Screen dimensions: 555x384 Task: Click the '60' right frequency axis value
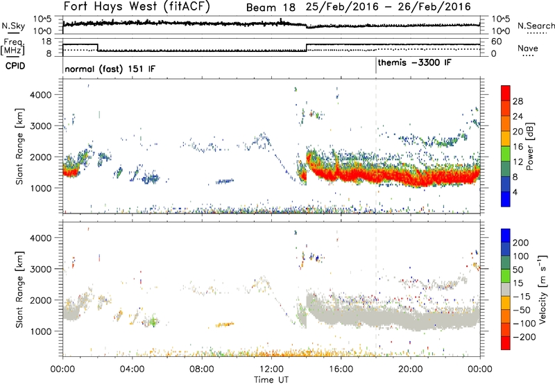[x=497, y=42]
